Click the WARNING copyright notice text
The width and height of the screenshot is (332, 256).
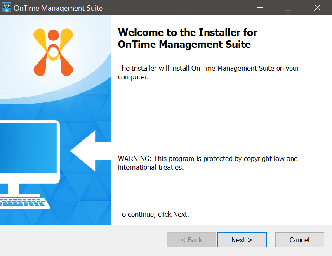208,163
